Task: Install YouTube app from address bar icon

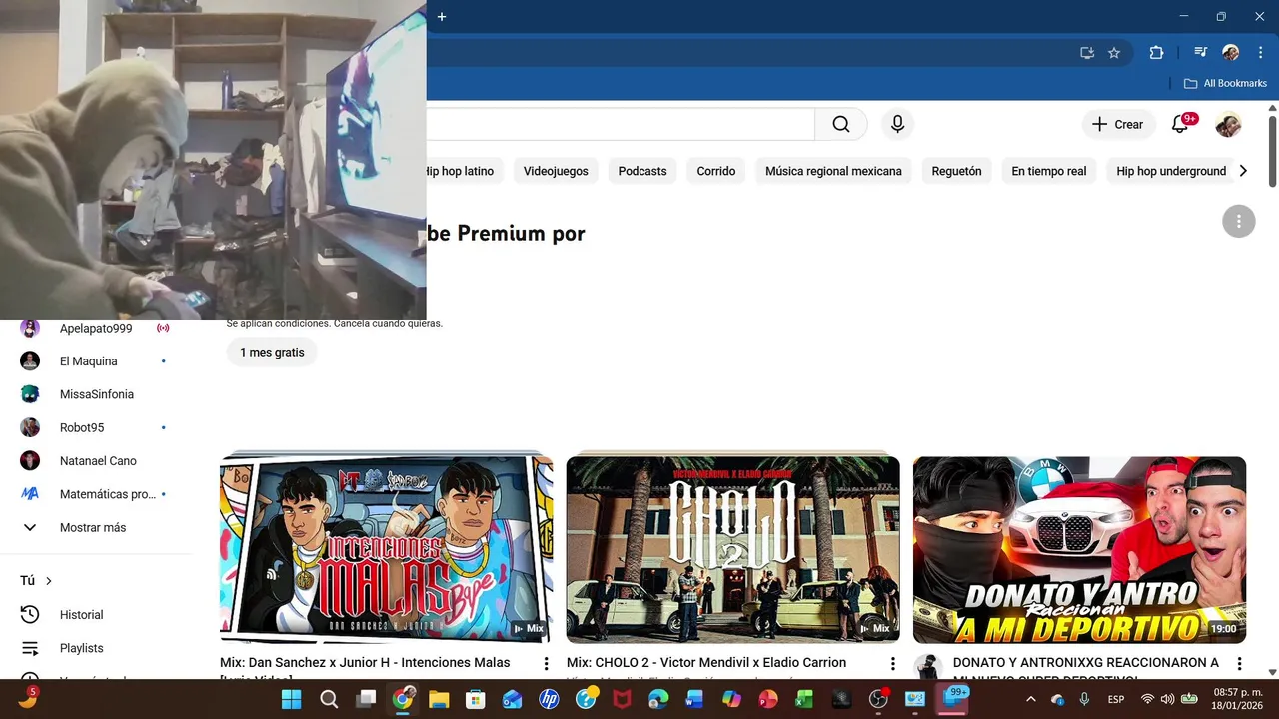Action: click(x=1086, y=53)
